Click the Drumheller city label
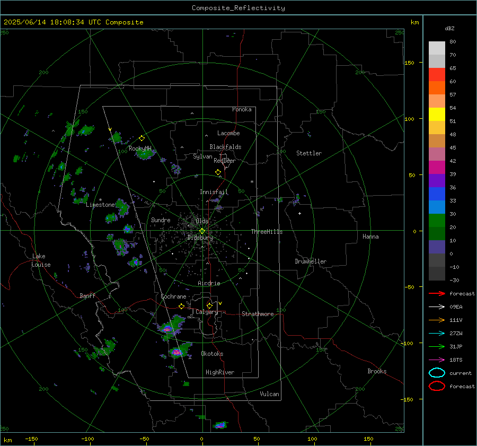The width and height of the screenshot is (477, 446). tap(311, 261)
